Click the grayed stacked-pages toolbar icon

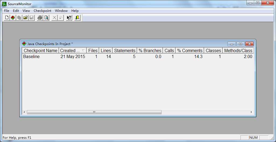(x=19, y=18)
